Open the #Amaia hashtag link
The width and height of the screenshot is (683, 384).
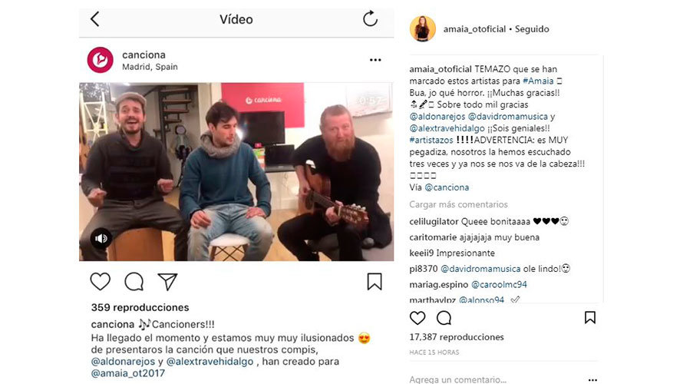click(x=538, y=81)
